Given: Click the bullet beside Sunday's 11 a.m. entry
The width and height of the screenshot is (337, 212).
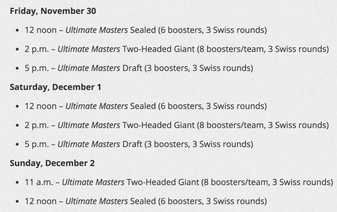Looking at the screenshot, I should point(17,182).
